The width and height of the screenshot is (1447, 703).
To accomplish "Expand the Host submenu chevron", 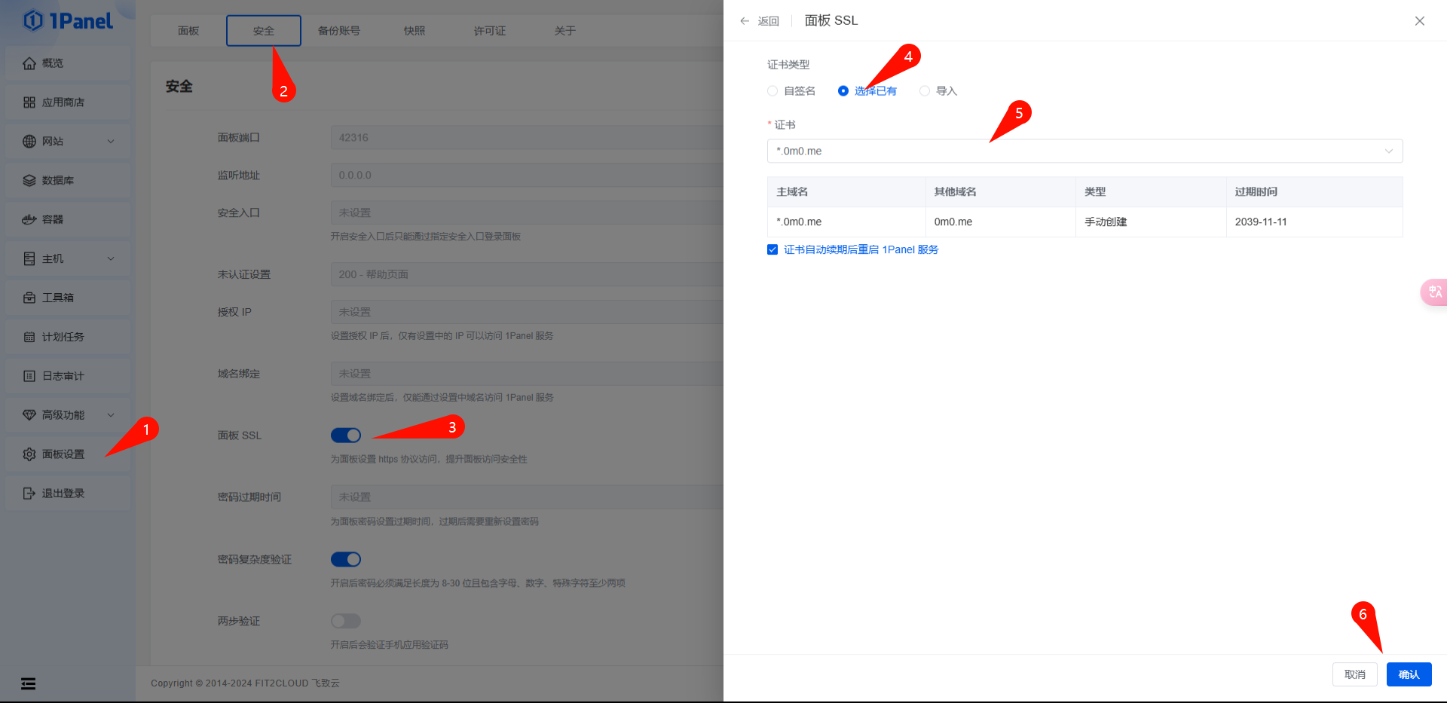I will 111,259.
